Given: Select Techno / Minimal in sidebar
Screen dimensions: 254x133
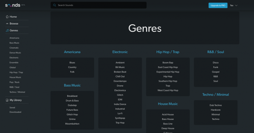Looking at the screenshot, I should 17,92.
